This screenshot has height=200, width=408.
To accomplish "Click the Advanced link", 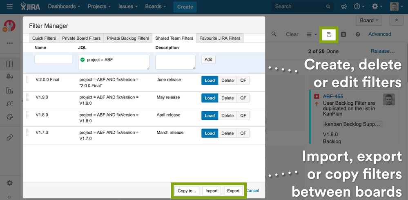I will pos(380,34).
